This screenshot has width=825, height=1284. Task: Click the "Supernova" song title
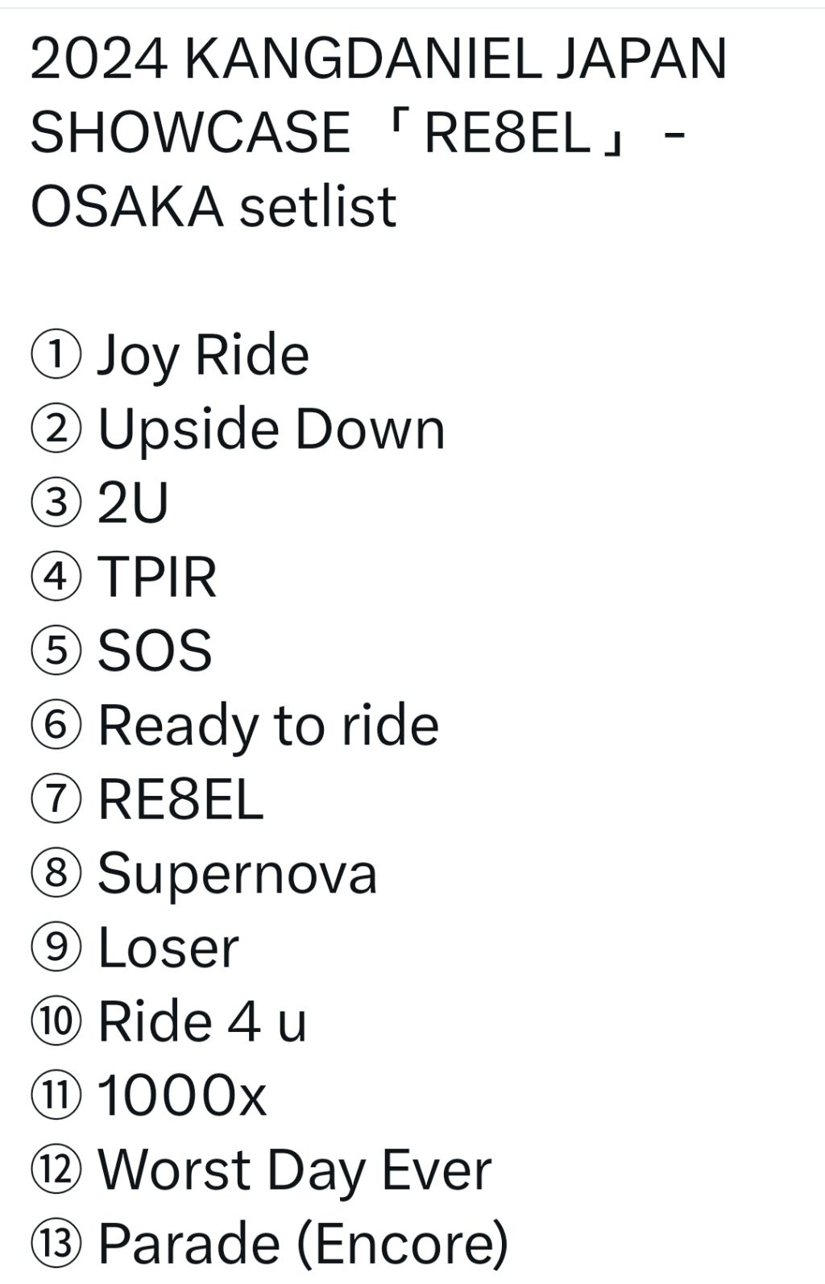coord(237,874)
